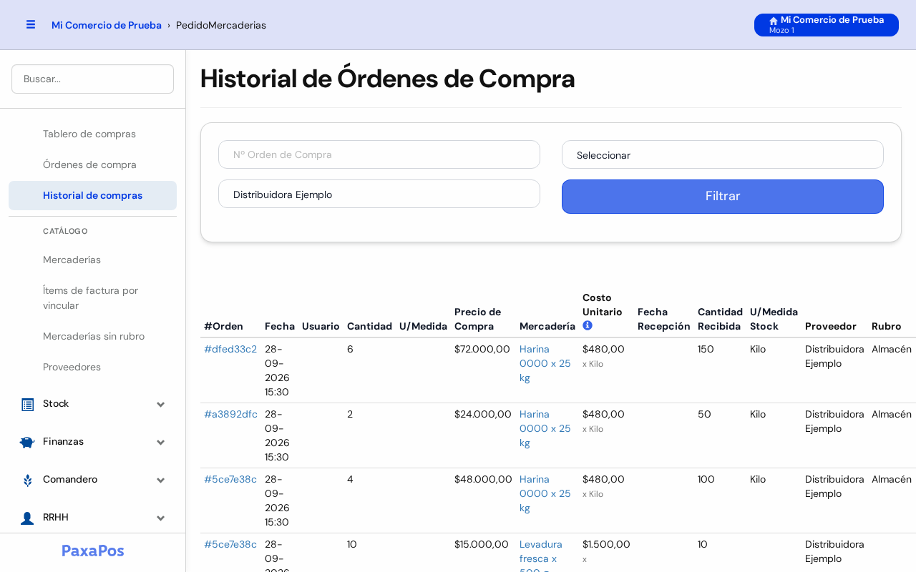Click the RRHH person icon

coord(27,518)
